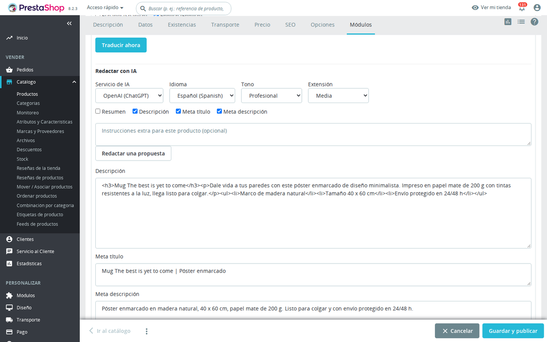Switch to the Datos tab
Viewport: 547px width, 342px height.
point(145,25)
